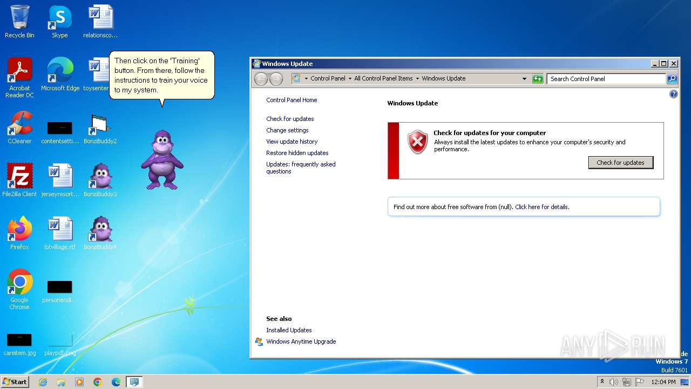Open the Start menu
The width and height of the screenshot is (691, 389).
(x=15, y=382)
